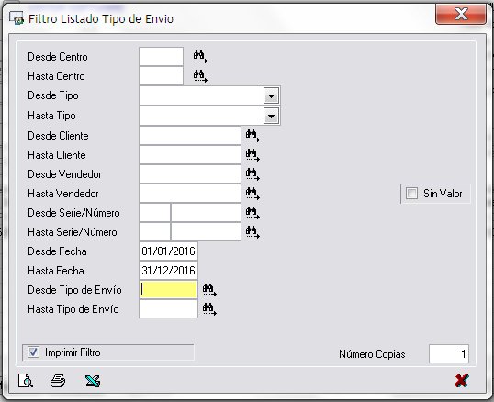Cancel using the red X icon at bottom
This screenshot has width=494, height=402.
coord(462,381)
